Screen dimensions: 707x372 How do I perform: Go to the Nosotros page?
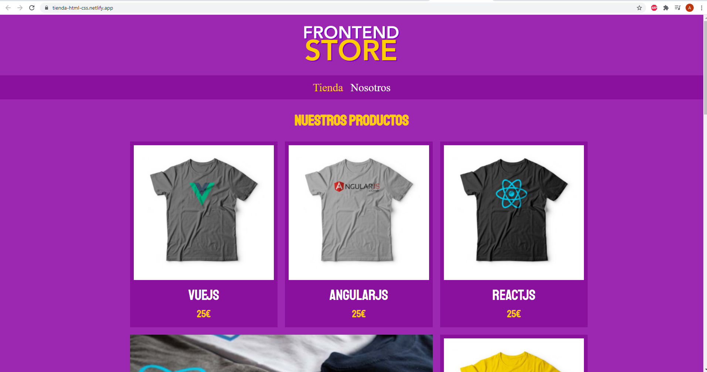click(370, 88)
